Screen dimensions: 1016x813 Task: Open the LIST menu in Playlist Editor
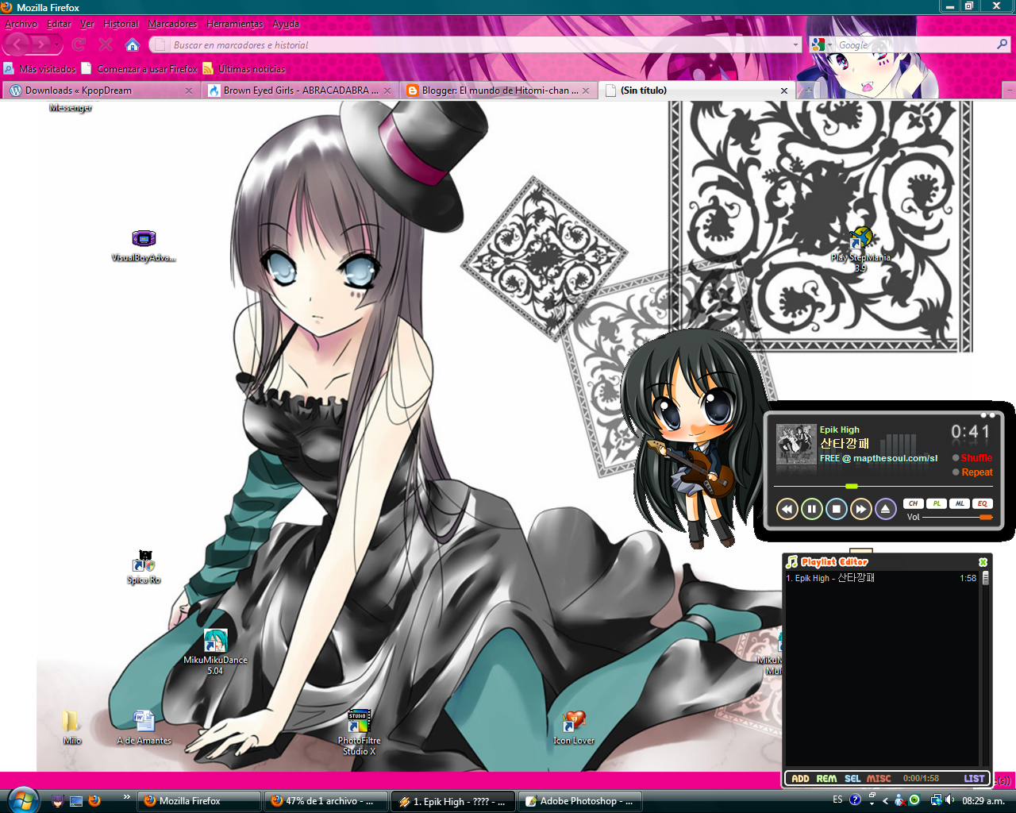click(x=974, y=779)
